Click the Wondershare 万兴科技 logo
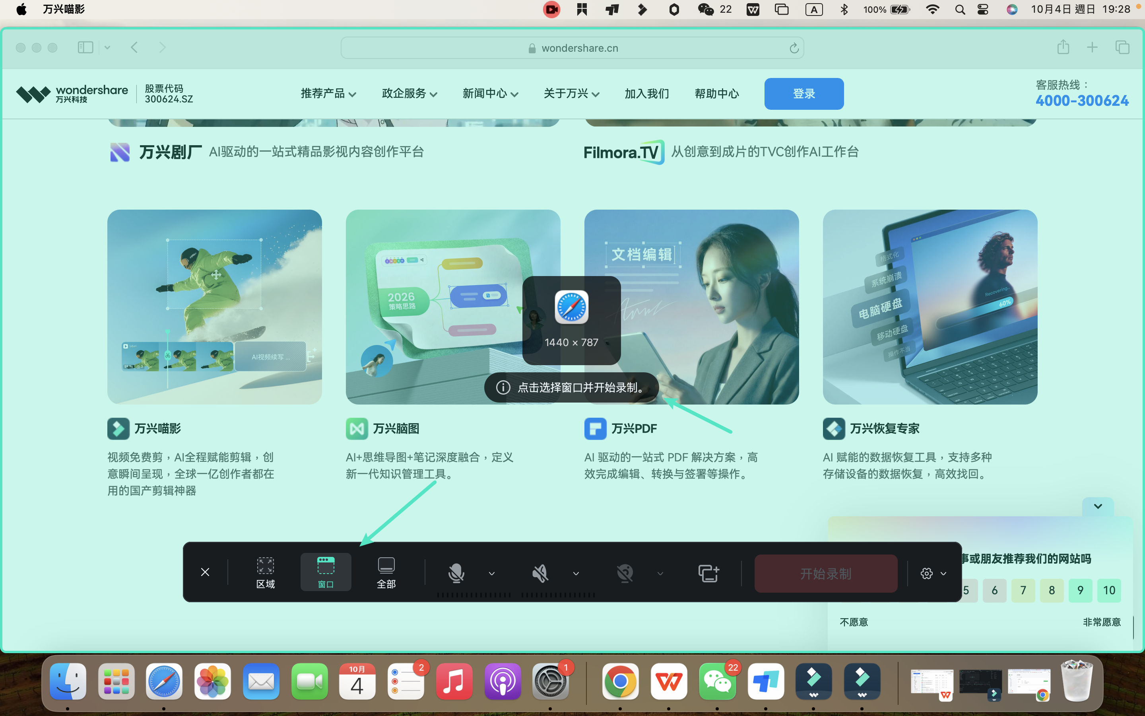Image resolution: width=1145 pixels, height=716 pixels. tap(72, 94)
